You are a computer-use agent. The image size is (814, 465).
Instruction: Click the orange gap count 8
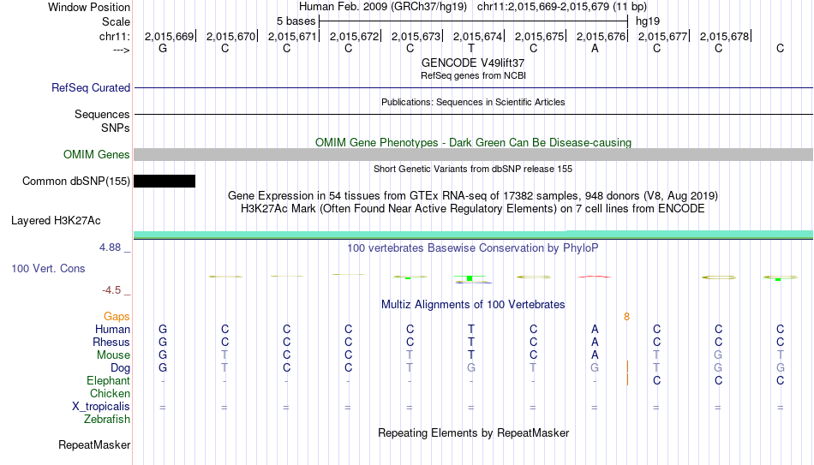coord(626,317)
